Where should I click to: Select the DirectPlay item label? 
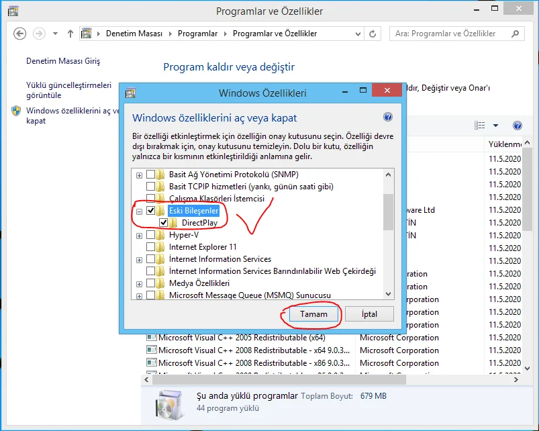tap(200, 223)
